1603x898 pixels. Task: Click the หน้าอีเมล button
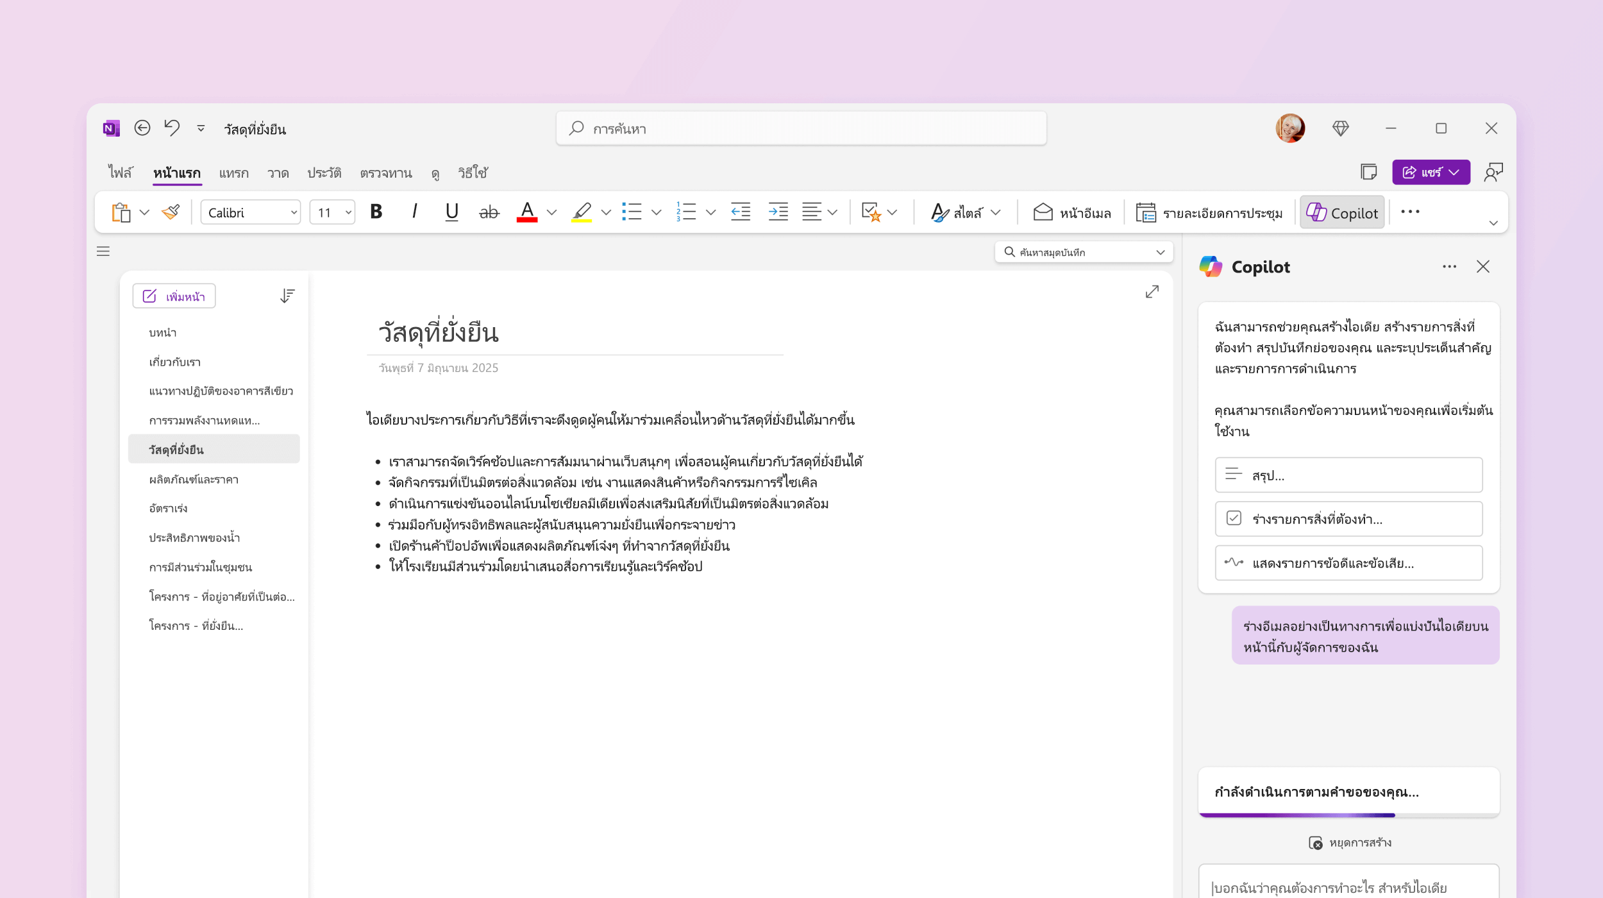[x=1071, y=212]
